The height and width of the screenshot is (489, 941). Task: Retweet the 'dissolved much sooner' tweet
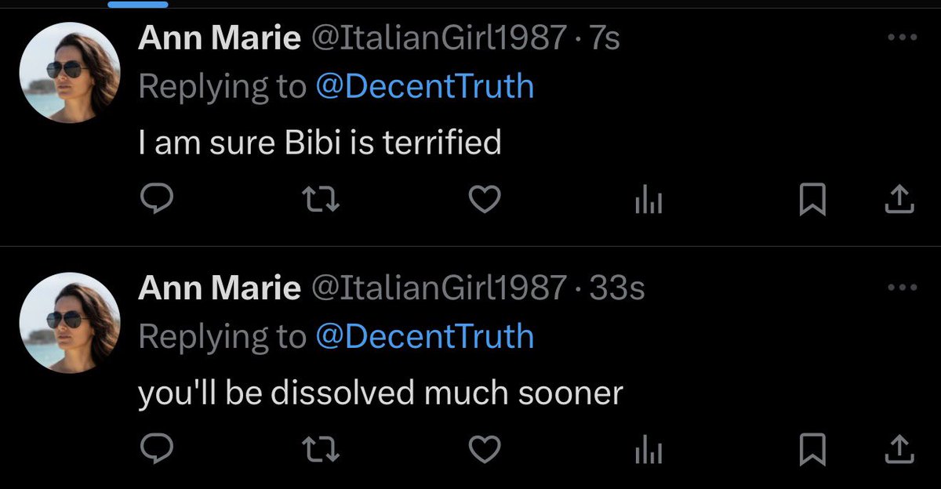(320, 449)
